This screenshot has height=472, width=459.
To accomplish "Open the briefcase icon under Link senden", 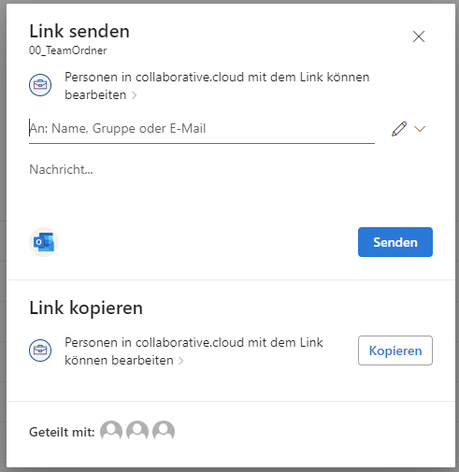I will pos(40,85).
